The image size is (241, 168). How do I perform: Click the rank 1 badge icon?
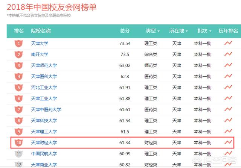[x=19, y=44]
